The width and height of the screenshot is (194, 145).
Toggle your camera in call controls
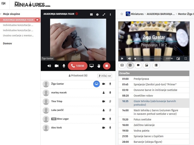tap(57, 66)
